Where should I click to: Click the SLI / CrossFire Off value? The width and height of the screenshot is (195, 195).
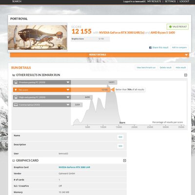pos(60,186)
